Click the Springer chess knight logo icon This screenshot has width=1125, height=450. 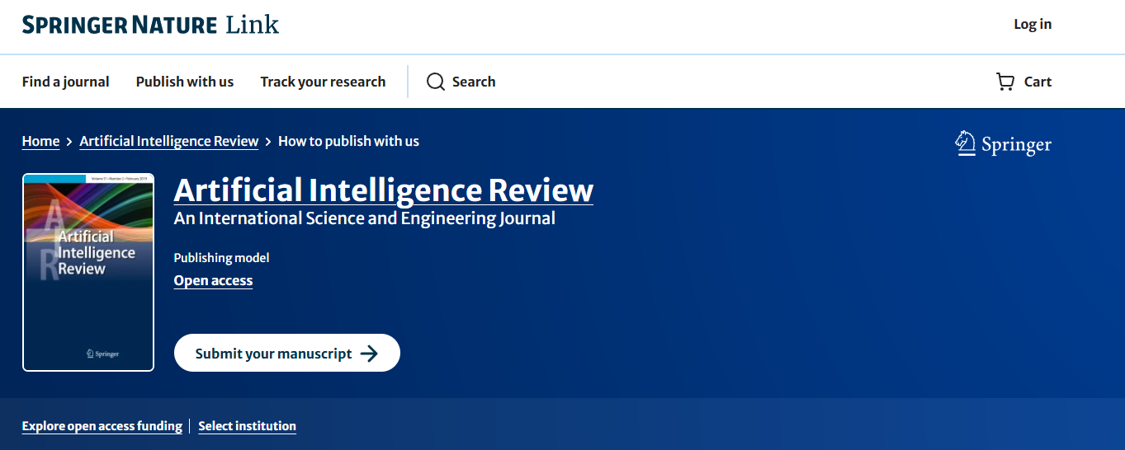click(964, 144)
